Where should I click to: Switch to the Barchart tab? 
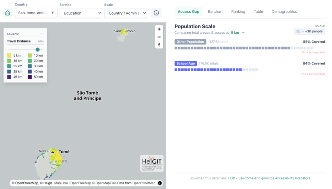(215, 12)
